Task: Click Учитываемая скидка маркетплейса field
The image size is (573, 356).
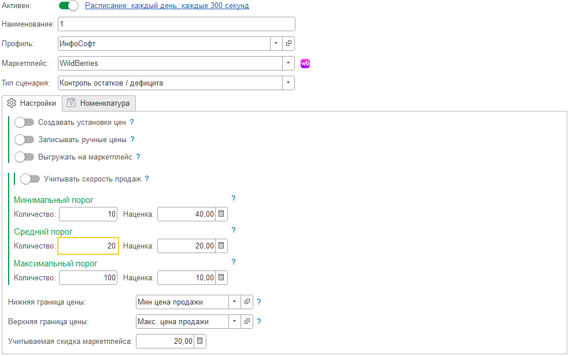Action: [x=165, y=341]
